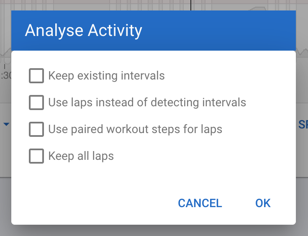Screen dimensions: 308x236
Task: Click the black vertical marker line in the chart
Action: [x=191, y=5]
